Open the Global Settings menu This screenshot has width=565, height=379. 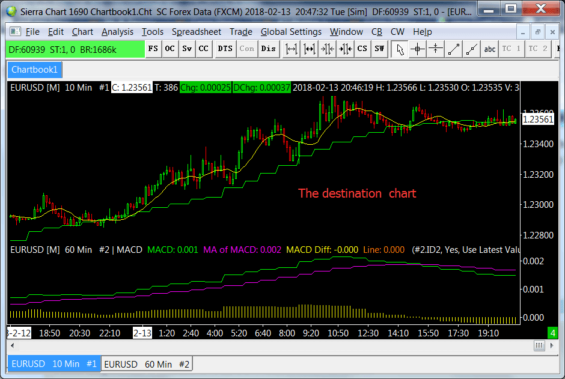pyautogui.click(x=291, y=32)
